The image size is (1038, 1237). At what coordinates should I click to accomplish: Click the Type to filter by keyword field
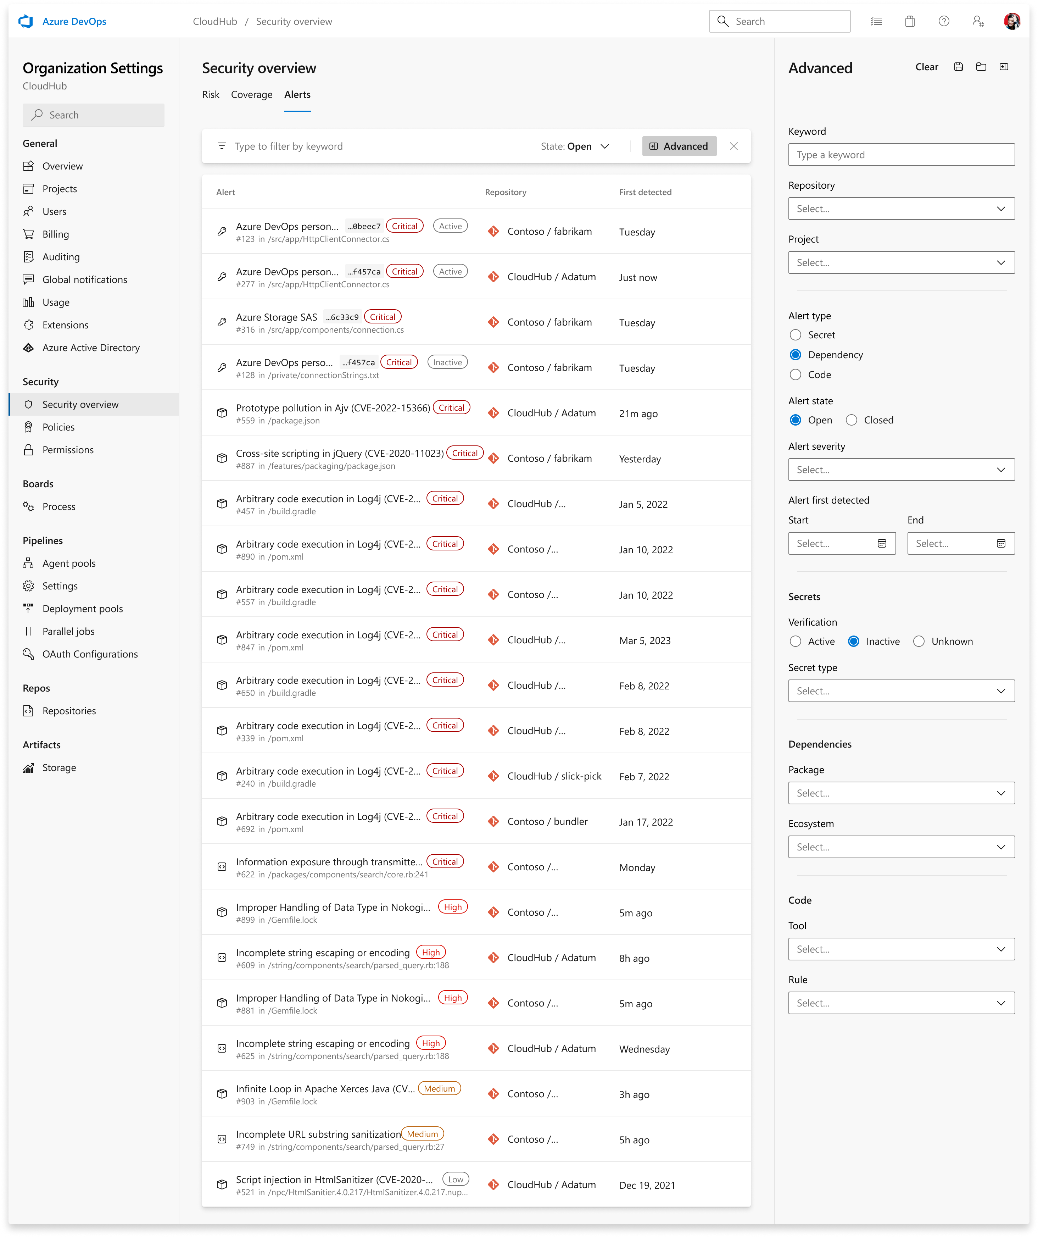tap(289, 147)
